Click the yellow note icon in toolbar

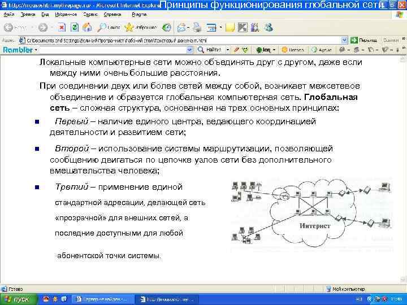[x=230, y=28]
